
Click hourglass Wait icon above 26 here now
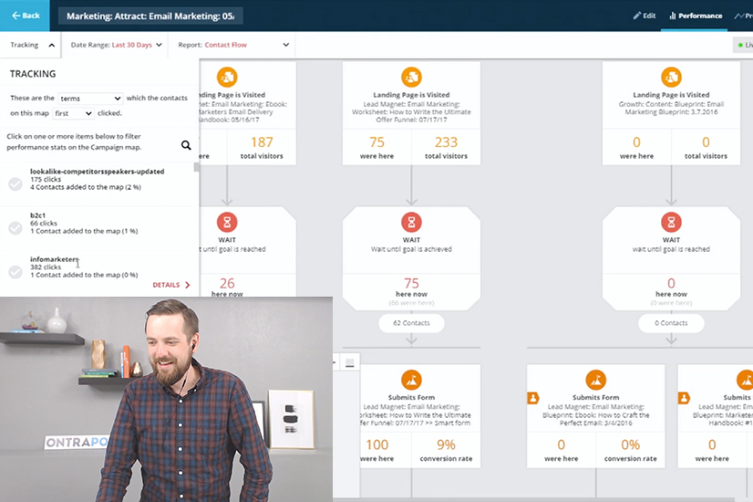[x=227, y=222]
